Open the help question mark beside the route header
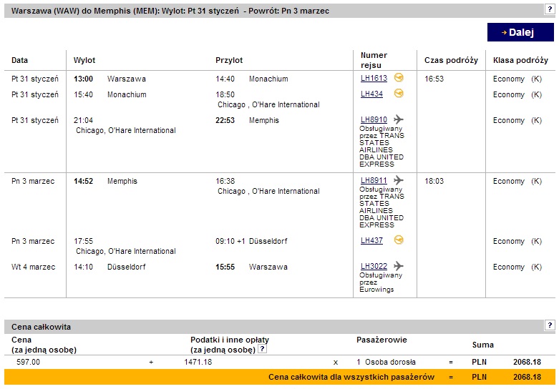This screenshot has width=559, height=389. click(x=550, y=9)
